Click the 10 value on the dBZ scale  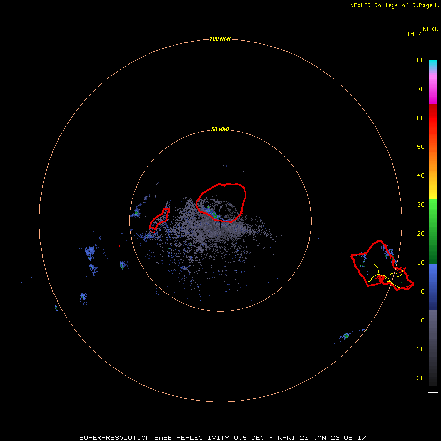[x=421, y=263]
